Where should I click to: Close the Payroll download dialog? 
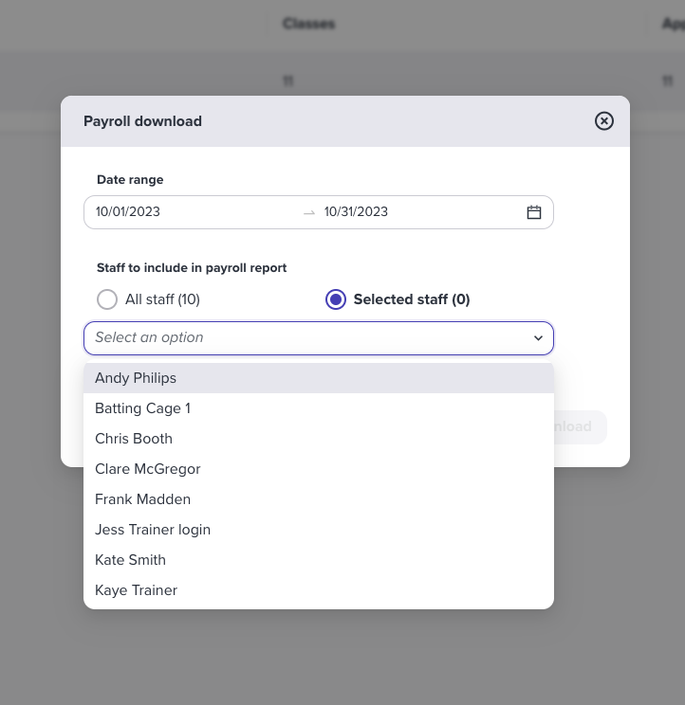[x=603, y=121]
